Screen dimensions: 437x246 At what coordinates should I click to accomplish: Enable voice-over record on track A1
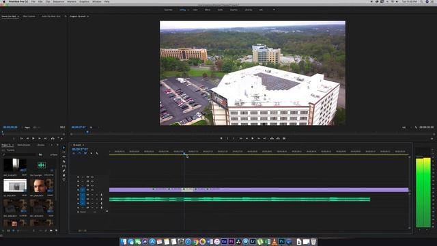(101, 195)
